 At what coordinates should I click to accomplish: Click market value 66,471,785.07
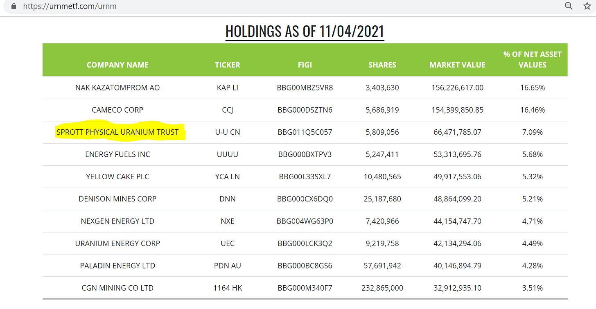point(458,132)
